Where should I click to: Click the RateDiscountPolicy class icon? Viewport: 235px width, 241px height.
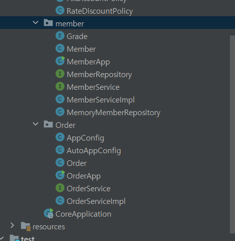click(60, 10)
